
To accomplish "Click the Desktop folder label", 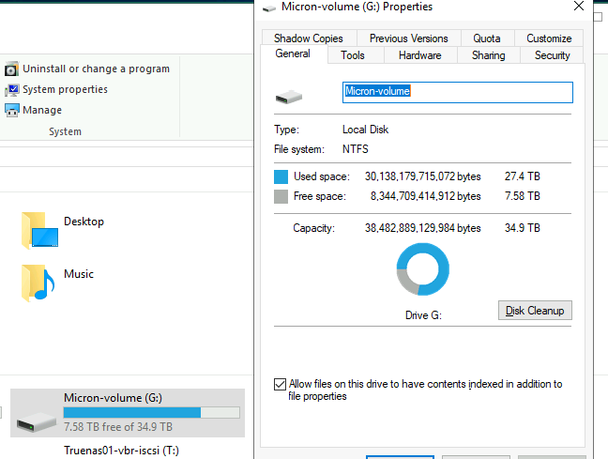I will pyautogui.click(x=84, y=222).
